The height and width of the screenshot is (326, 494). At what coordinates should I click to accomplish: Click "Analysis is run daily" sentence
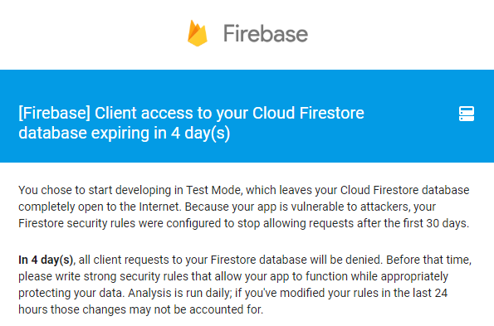[x=179, y=294]
